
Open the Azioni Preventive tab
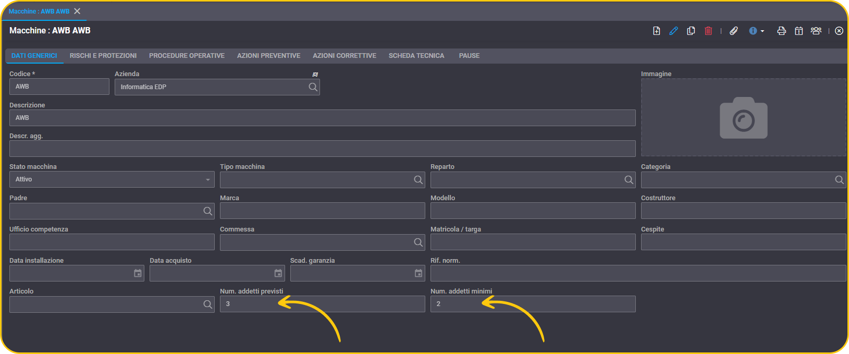[268, 56]
